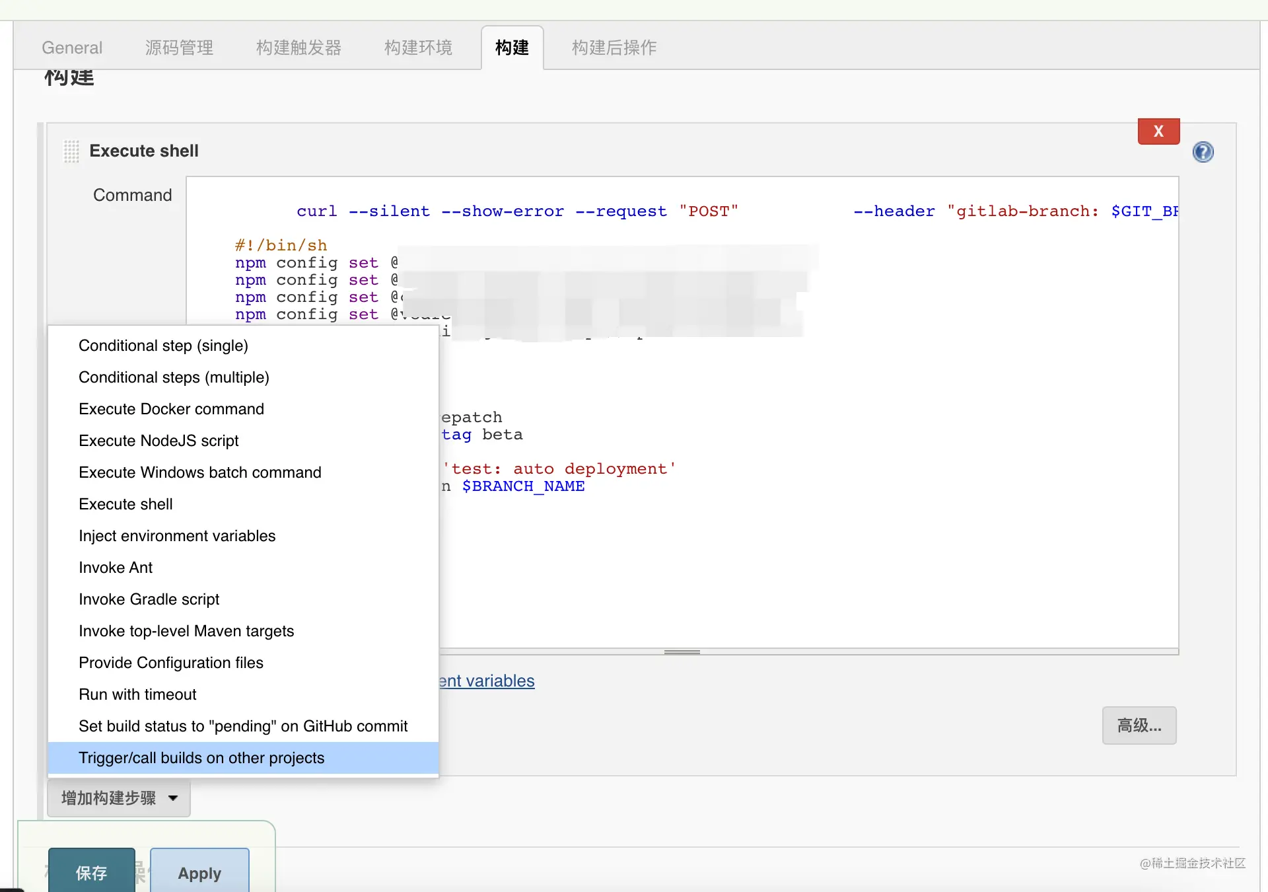The height and width of the screenshot is (892, 1268).
Task: Delete Execute shell step with red X
Action: 1158,131
